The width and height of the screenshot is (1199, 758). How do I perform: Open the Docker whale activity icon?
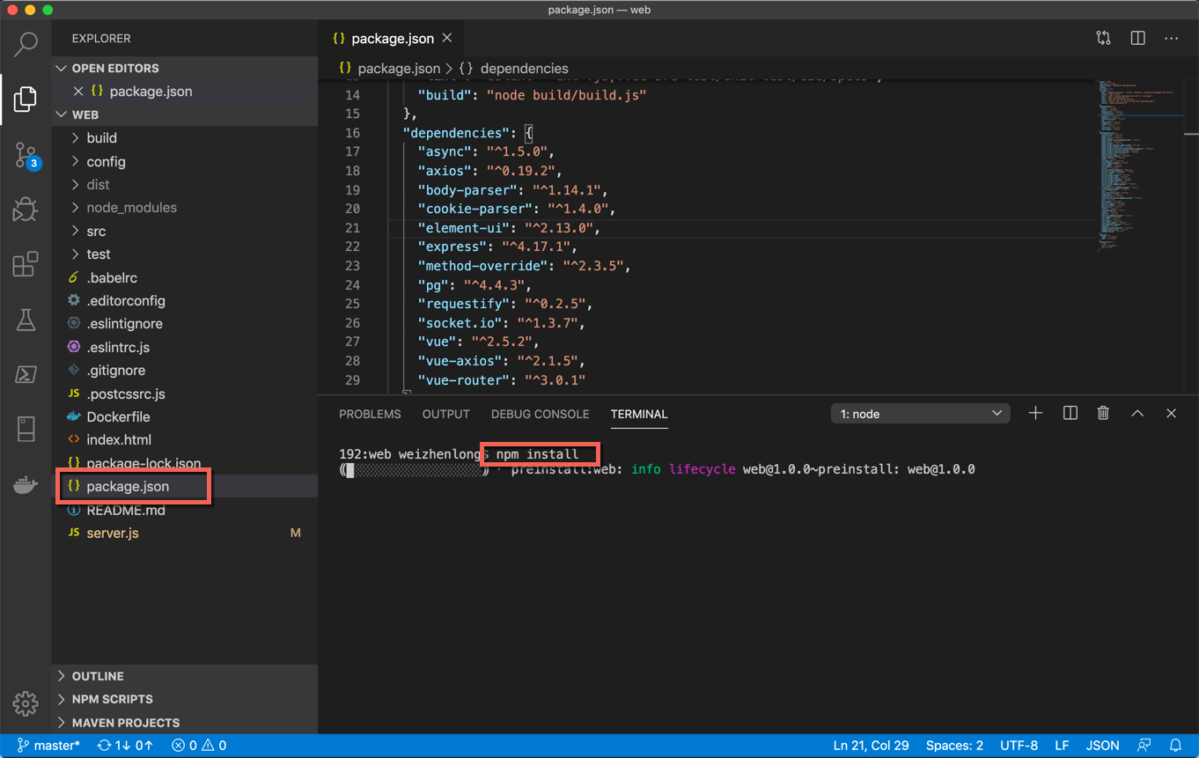pos(26,484)
